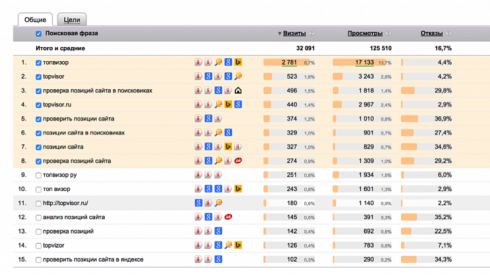Click the Google icon in анализ позиций сайта row
490x277 pixels.
point(208,217)
